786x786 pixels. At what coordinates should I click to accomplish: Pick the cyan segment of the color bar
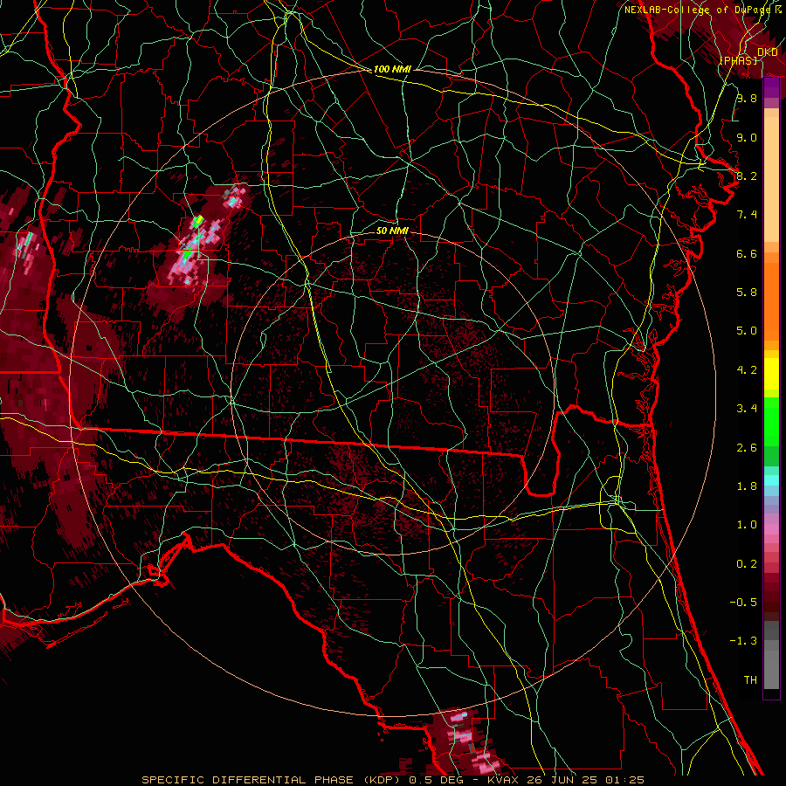[x=771, y=480]
